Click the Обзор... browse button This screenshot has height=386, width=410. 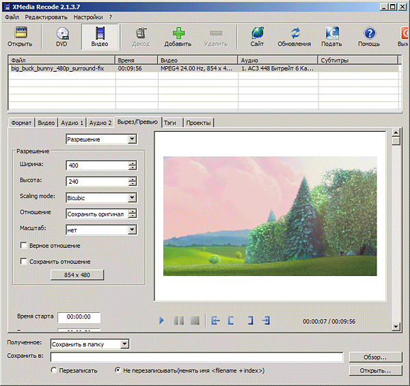(375, 357)
